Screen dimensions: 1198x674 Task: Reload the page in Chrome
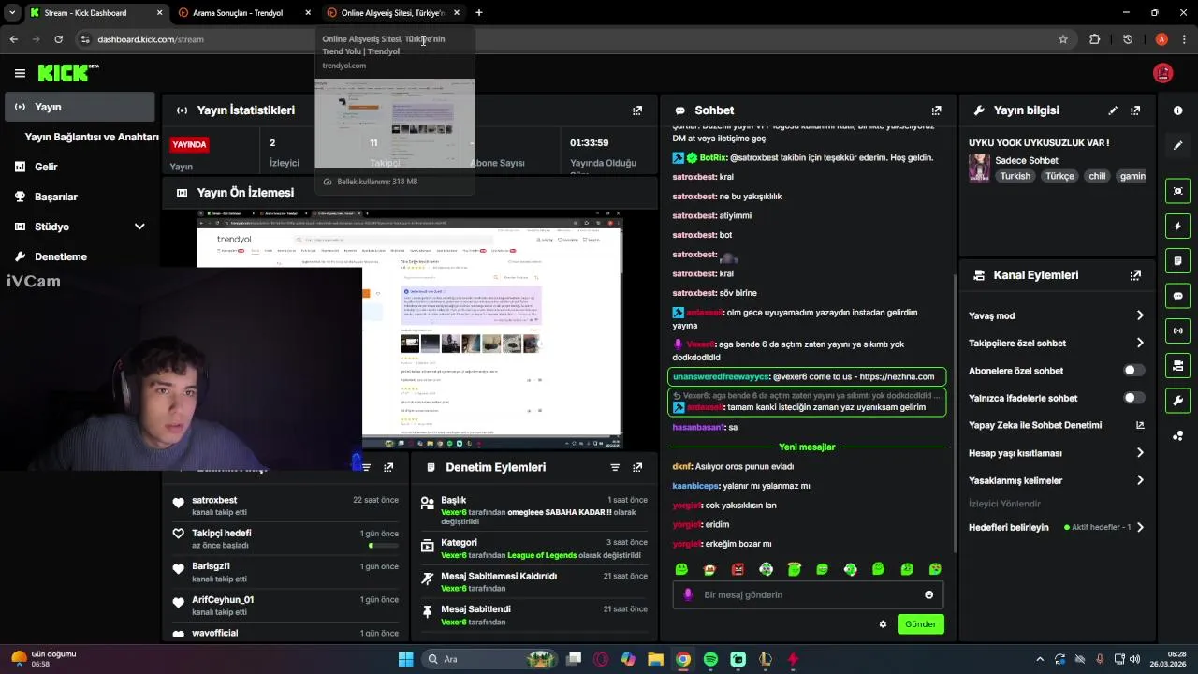pyautogui.click(x=58, y=39)
